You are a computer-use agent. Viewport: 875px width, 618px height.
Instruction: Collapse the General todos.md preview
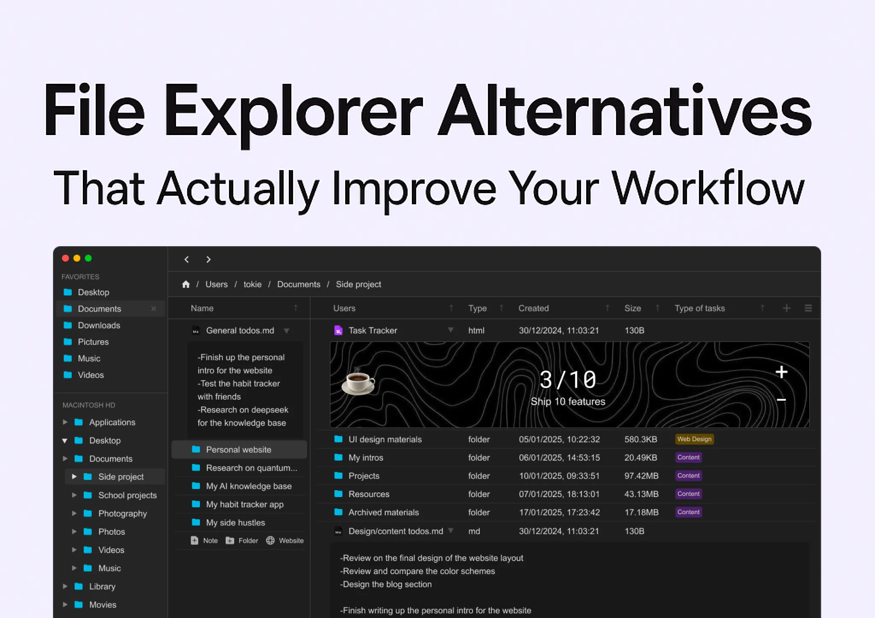pyautogui.click(x=287, y=331)
